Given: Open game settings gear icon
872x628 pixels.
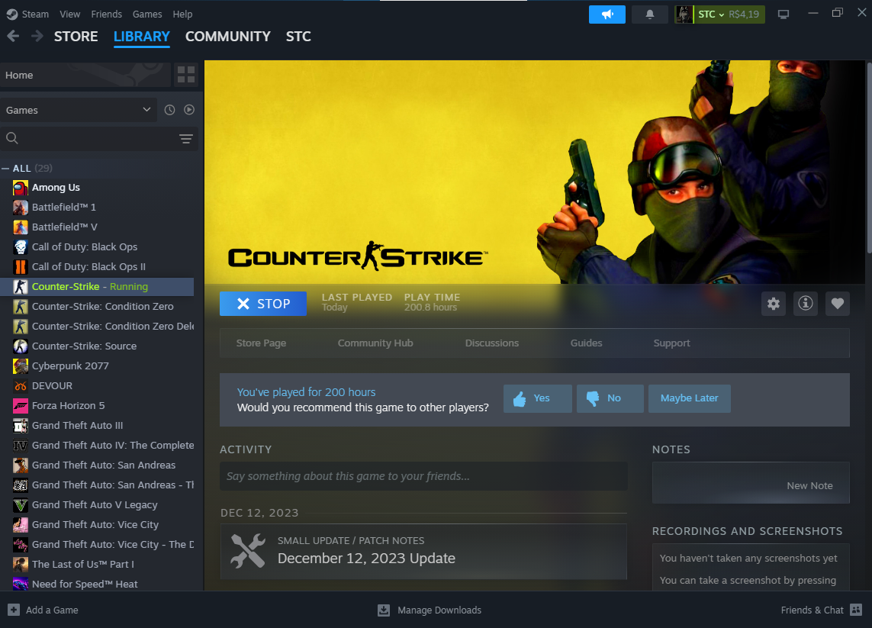Looking at the screenshot, I should [774, 304].
